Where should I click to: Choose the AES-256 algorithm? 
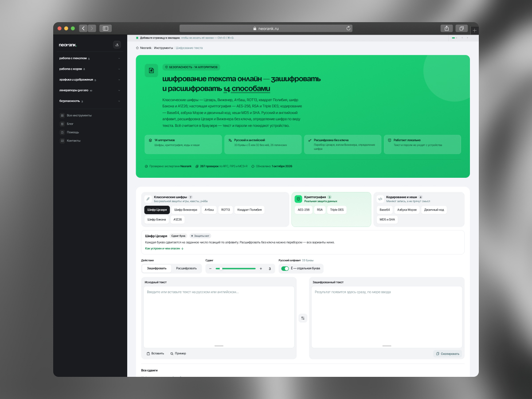304,210
